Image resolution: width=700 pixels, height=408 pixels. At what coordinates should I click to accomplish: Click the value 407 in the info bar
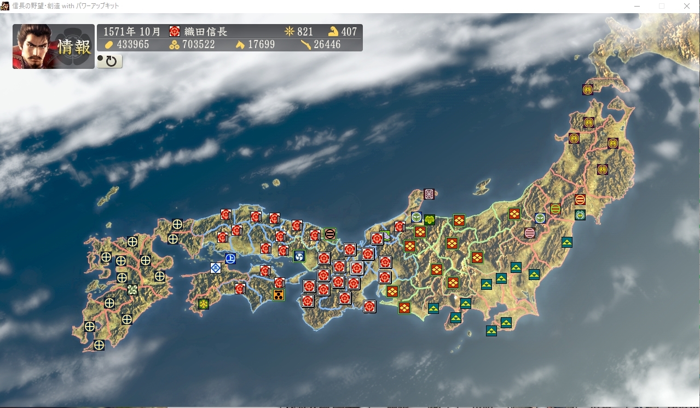[x=349, y=31]
